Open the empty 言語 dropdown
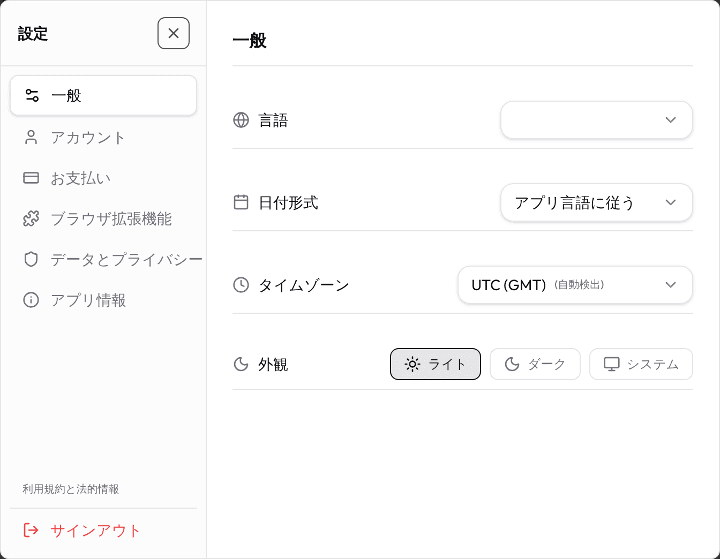Image resolution: width=720 pixels, height=559 pixels. tap(597, 120)
